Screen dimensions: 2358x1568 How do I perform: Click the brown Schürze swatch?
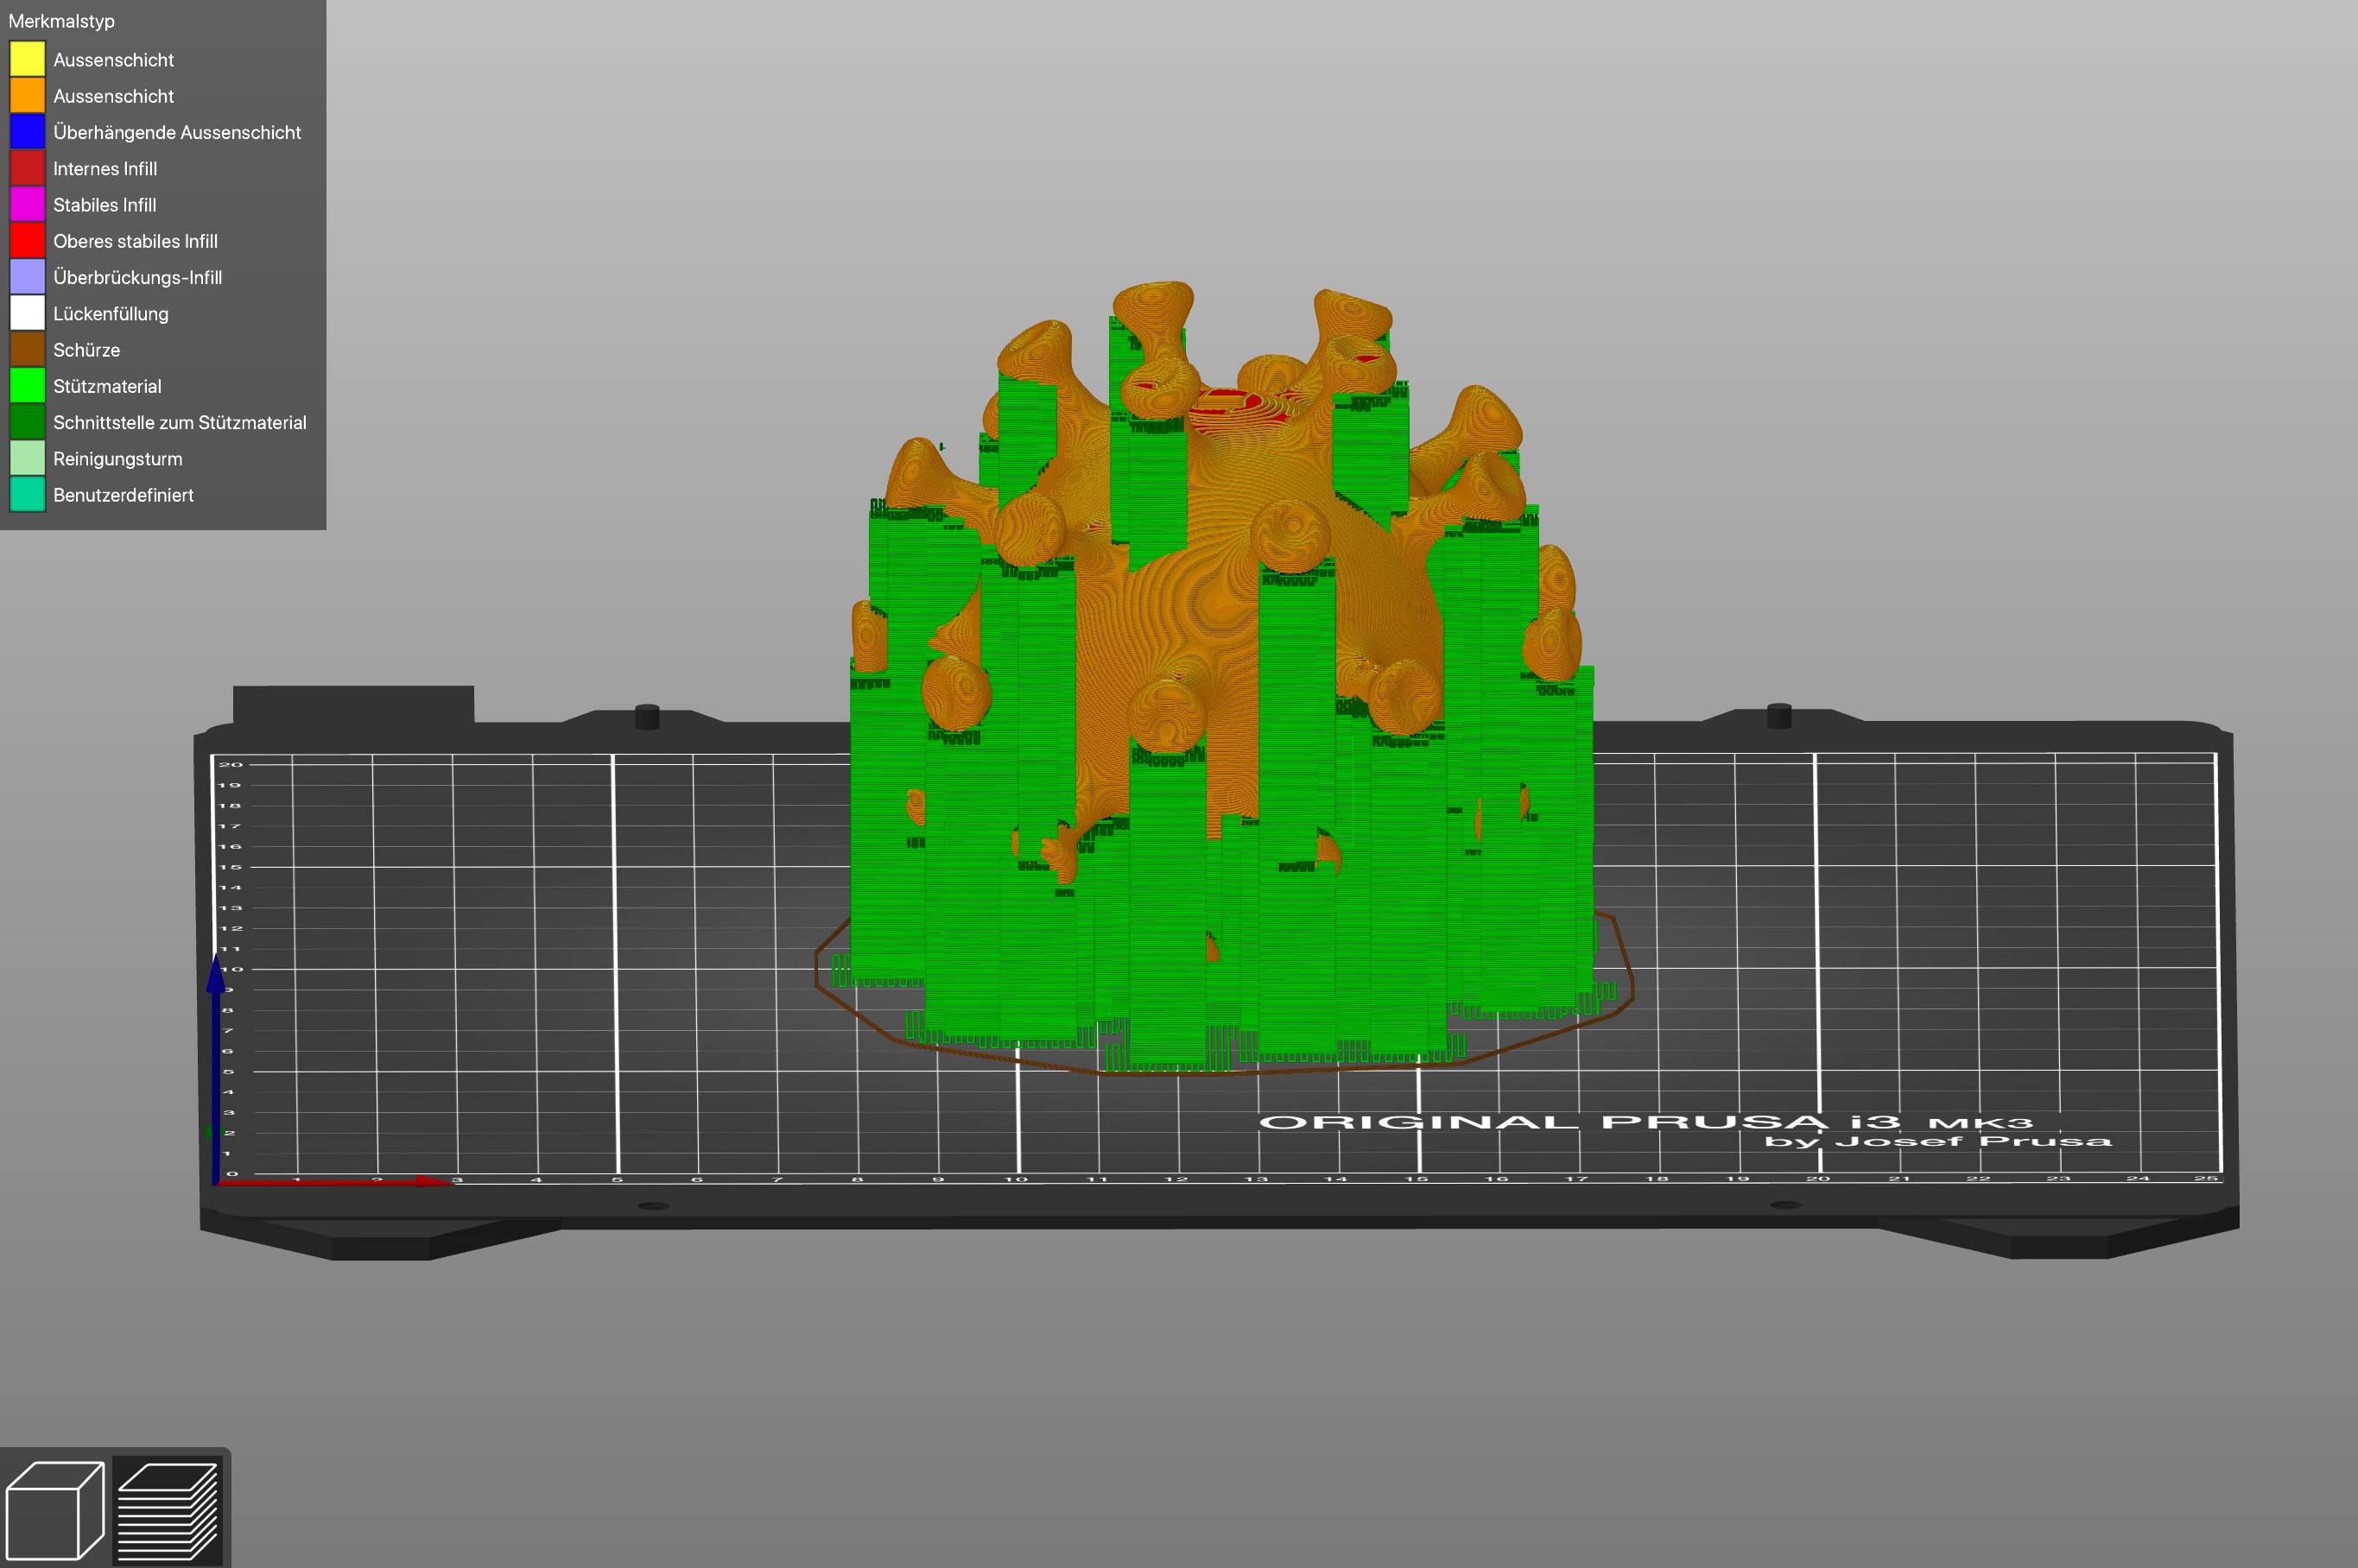[x=27, y=349]
